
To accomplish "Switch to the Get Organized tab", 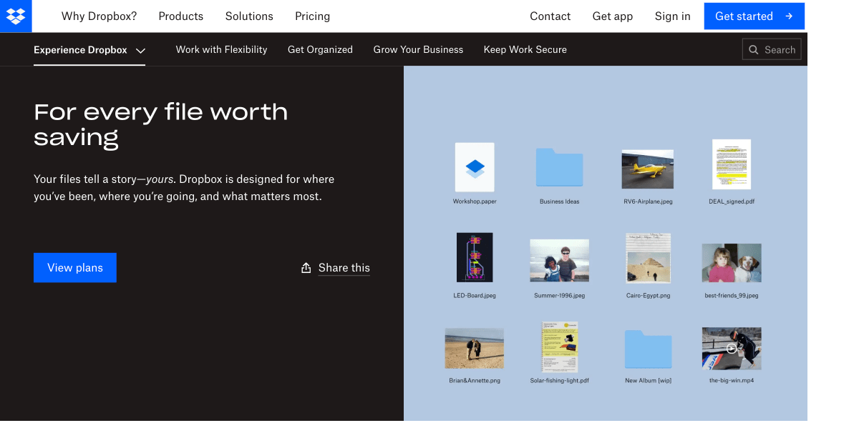I will coord(320,49).
